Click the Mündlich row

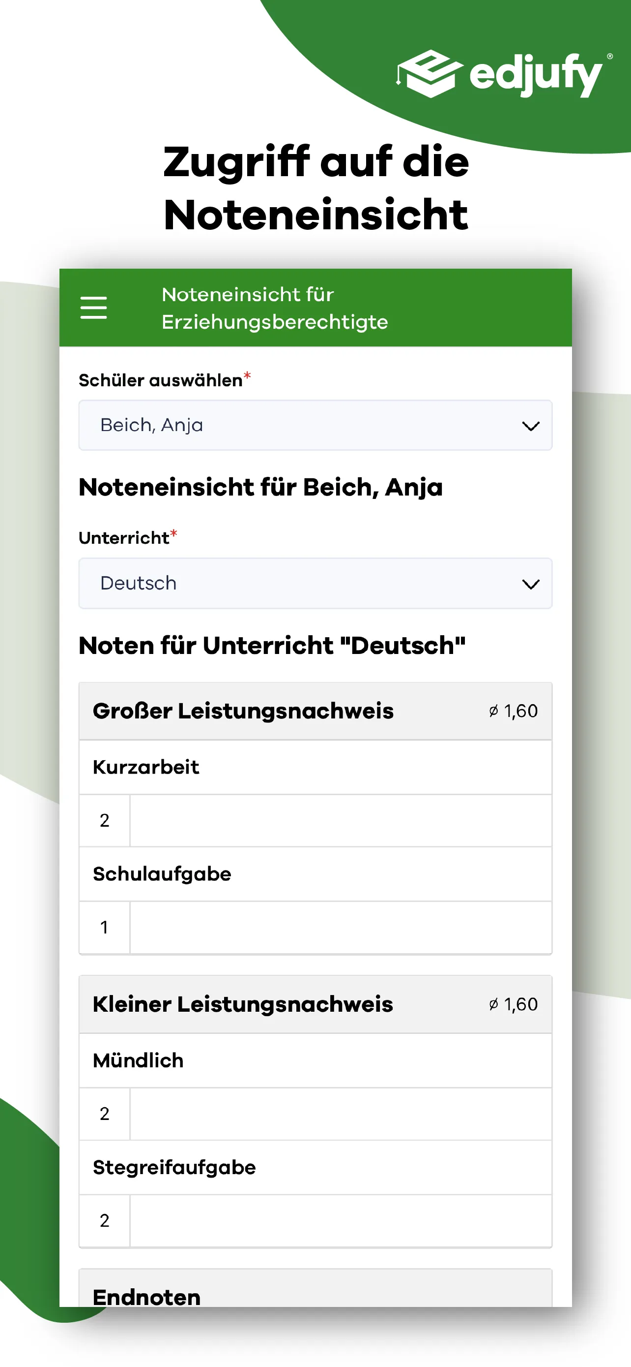[x=316, y=1060]
